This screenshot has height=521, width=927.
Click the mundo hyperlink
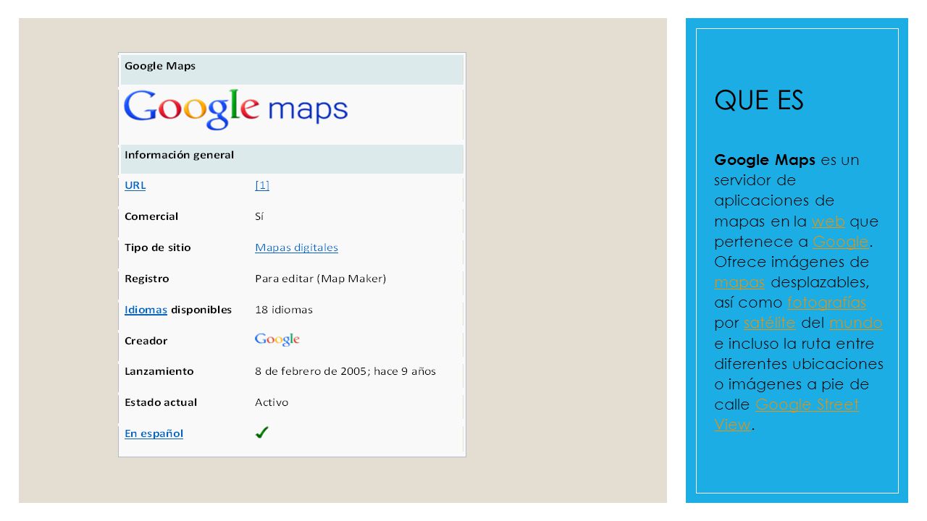pyautogui.click(x=856, y=323)
